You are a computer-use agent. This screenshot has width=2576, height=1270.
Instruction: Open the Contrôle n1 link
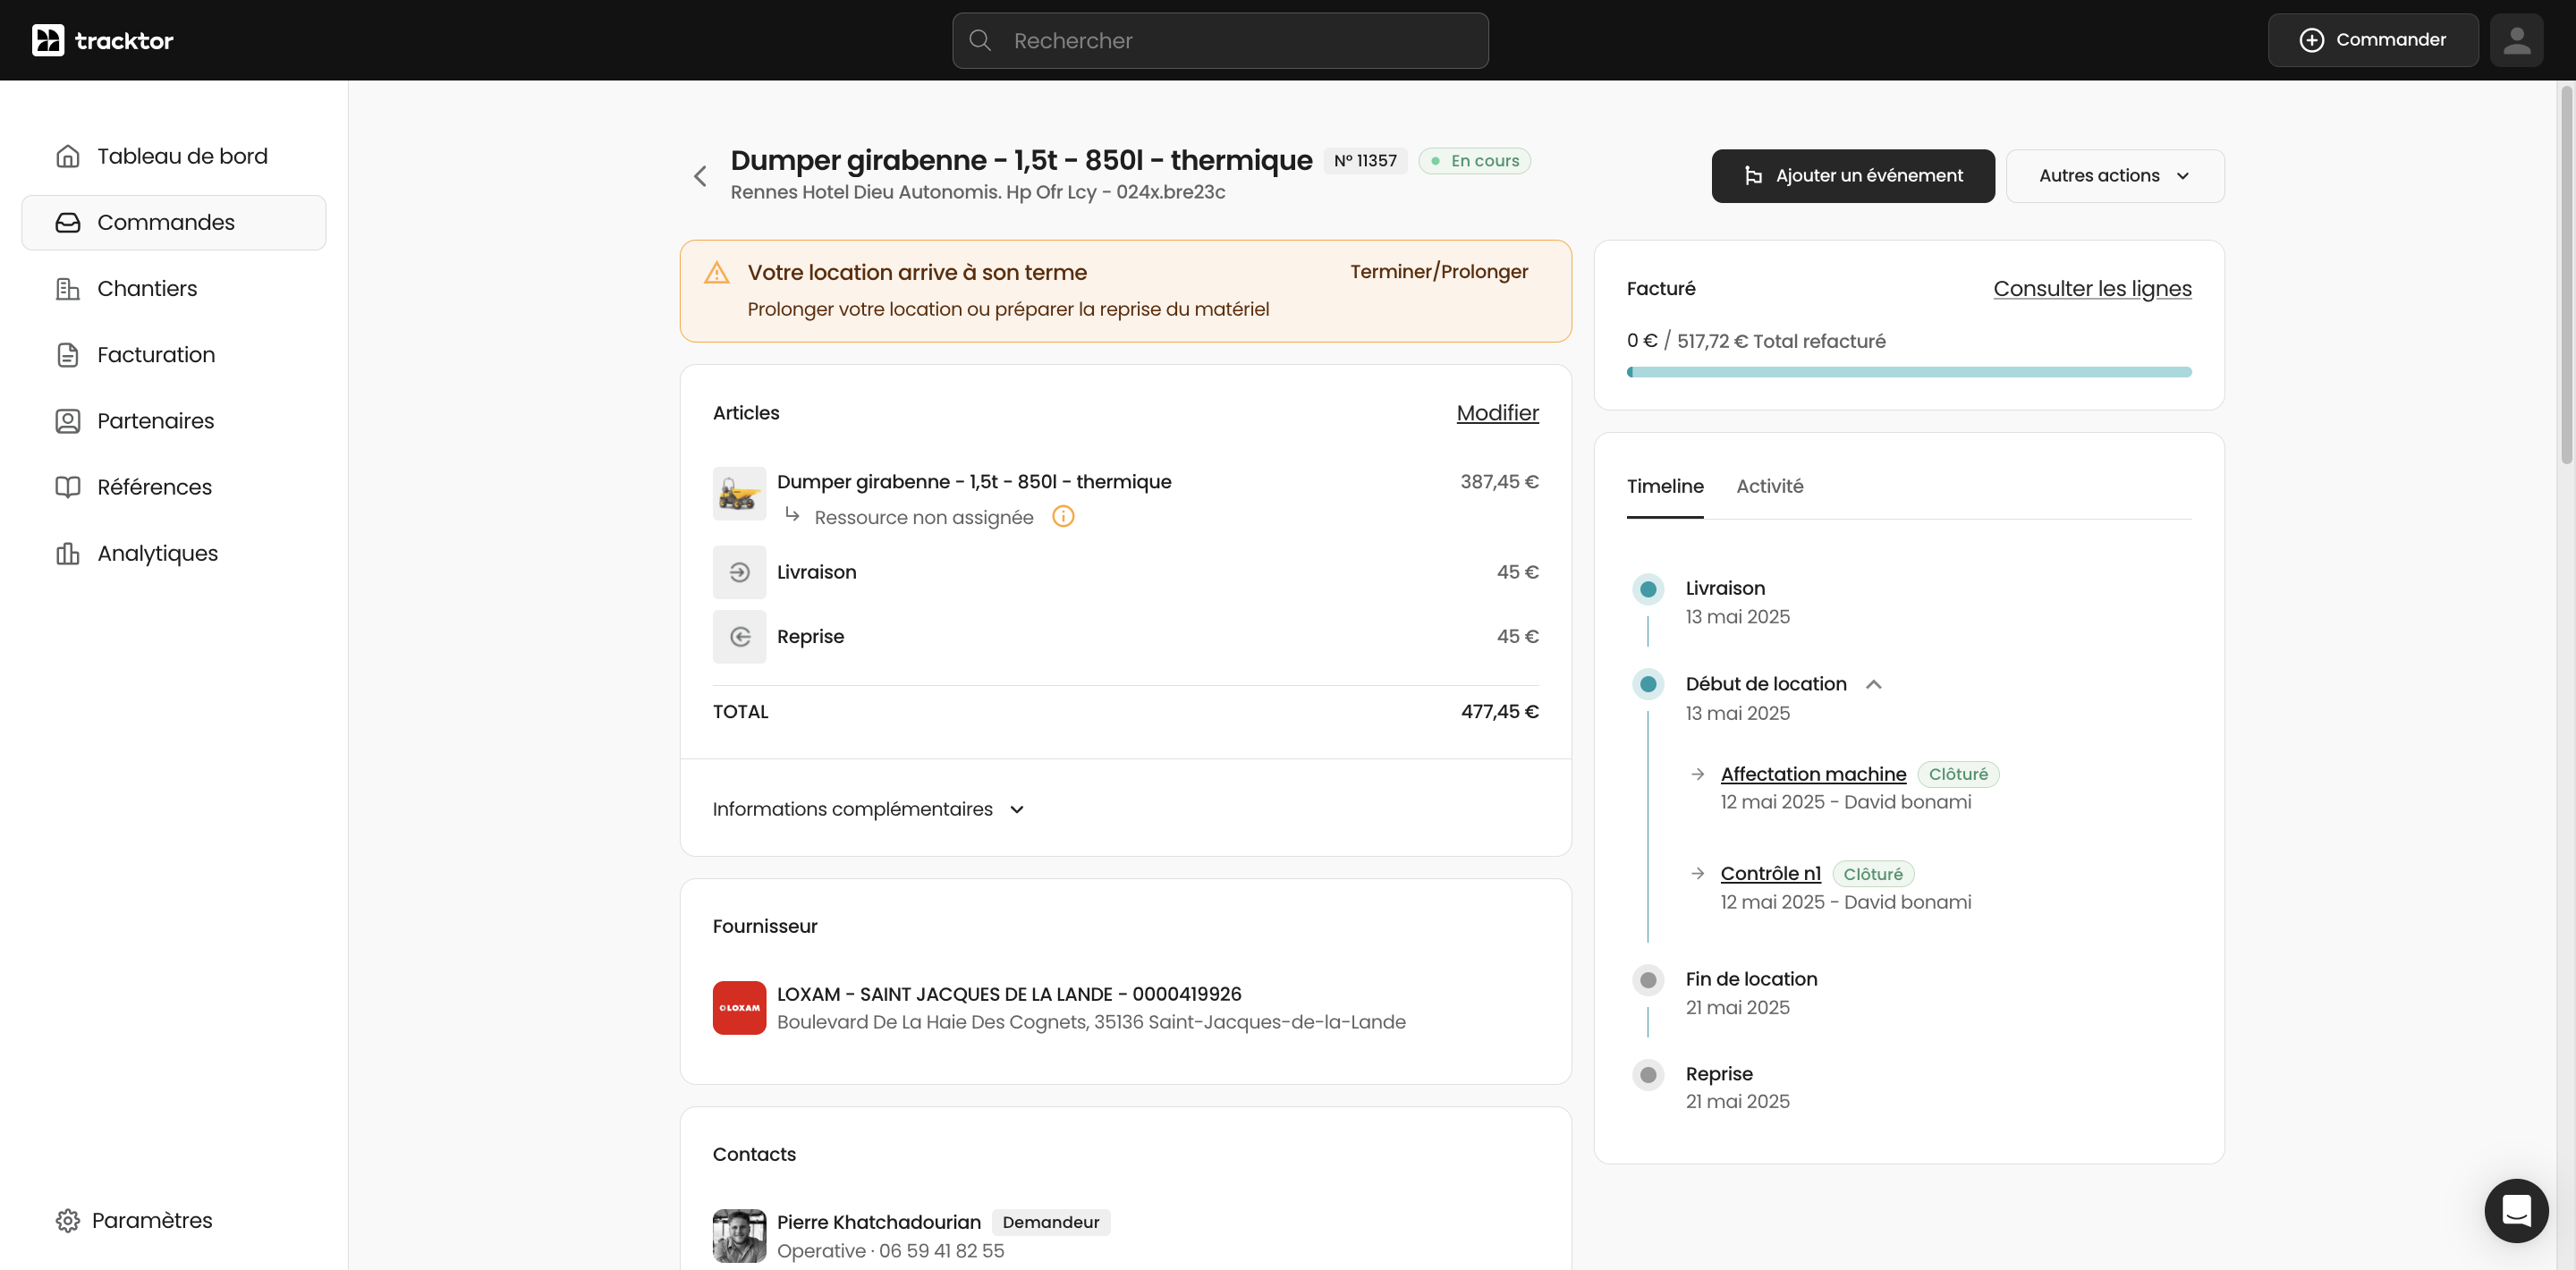point(1771,873)
